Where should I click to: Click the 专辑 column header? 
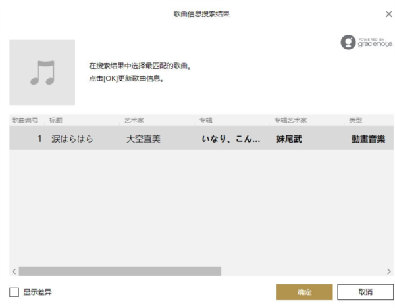coord(206,121)
